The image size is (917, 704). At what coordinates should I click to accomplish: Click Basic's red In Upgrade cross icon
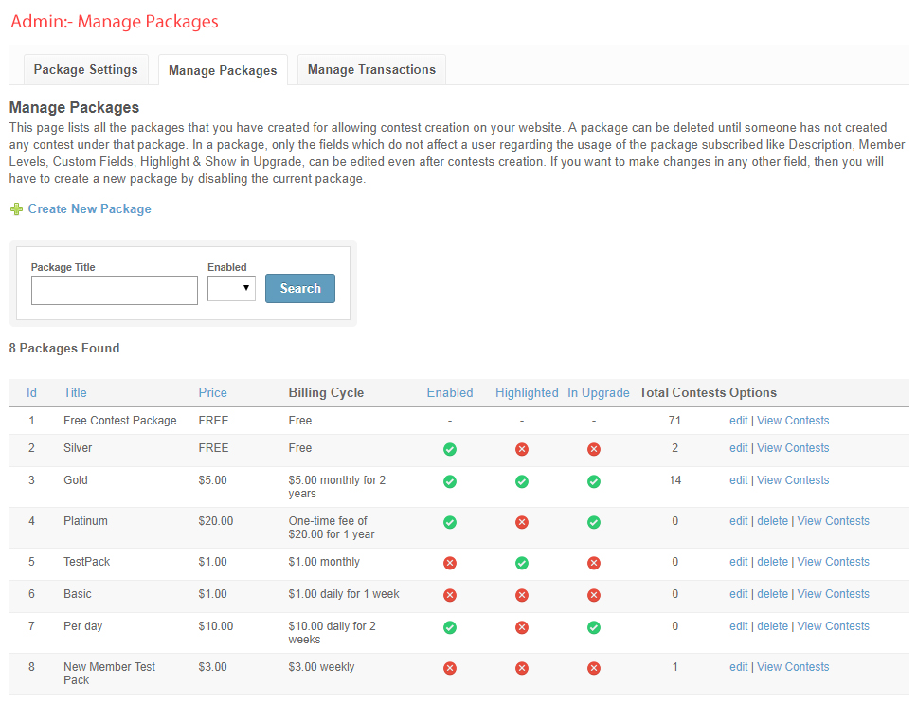pyautogui.click(x=594, y=595)
